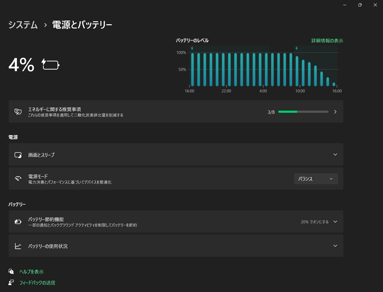This screenshot has height=292, width=383.
Task: Open ヘルプを表示 link
Action: (31, 272)
